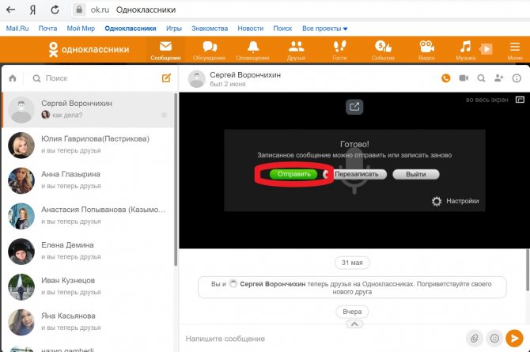Viewport: 530px width, 352px height.
Task: Expand the Все проекты dropdown
Action: coord(324,28)
